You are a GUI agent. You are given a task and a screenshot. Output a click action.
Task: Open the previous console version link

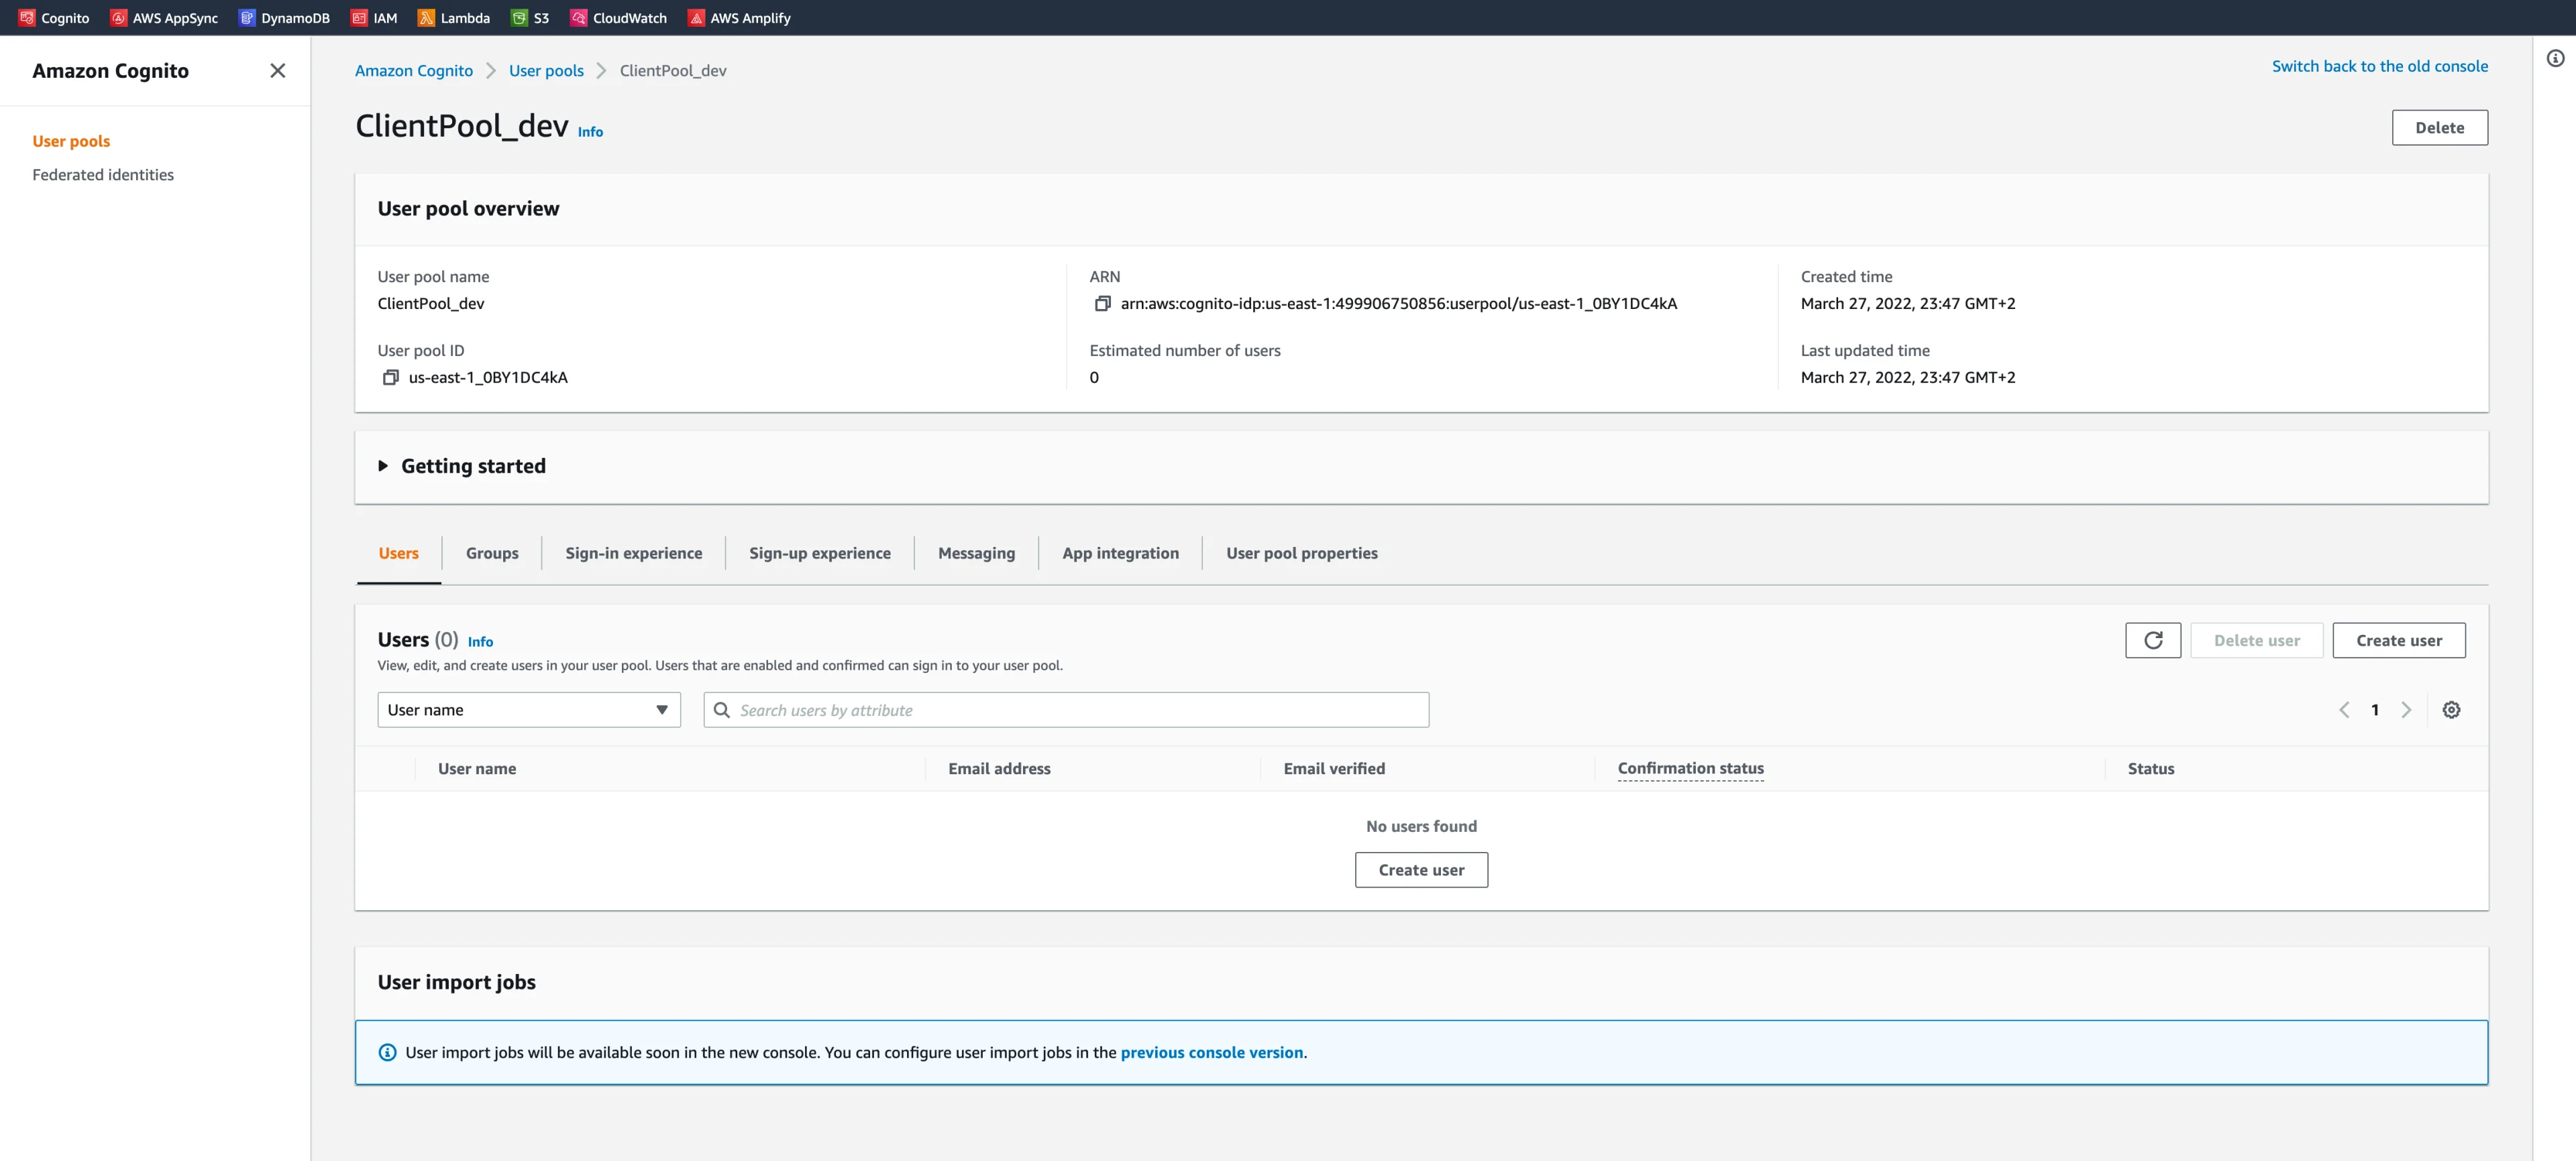tap(1212, 1052)
